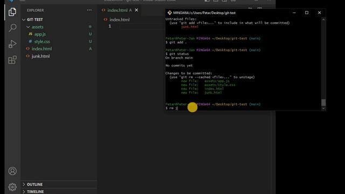This screenshot has width=345, height=194.
Task: Minimize the Git Bash terminal window
Action: [x=294, y=13]
